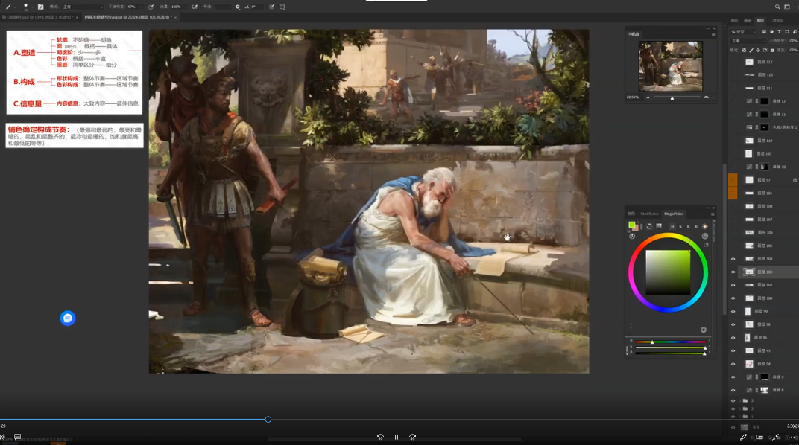
Task: Click the green foreground color swatch
Action: coord(632,225)
